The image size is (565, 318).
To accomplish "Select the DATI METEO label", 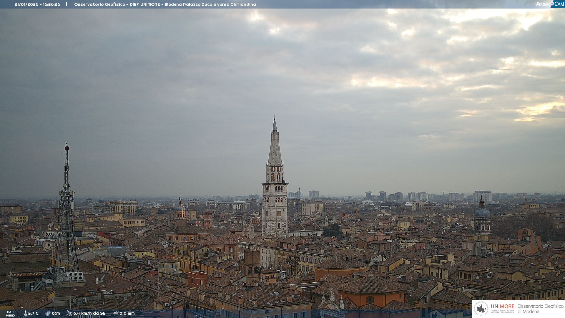I will (10, 314).
